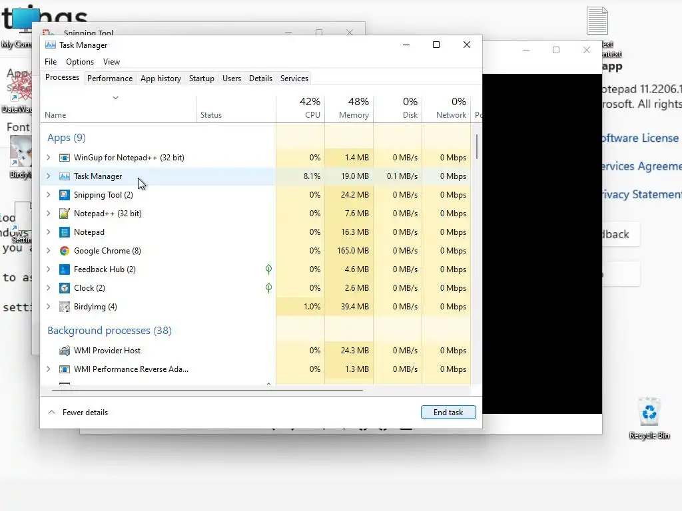Open the Recycle Bin desktop icon
The width and height of the screenshot is (682, 511).
649,411
